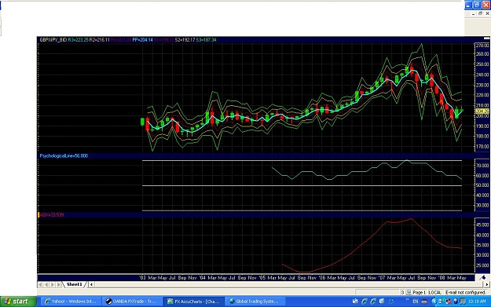Close the inner chart document window
This screenshot has height=307, width=491.
click(x=488, y=14)
